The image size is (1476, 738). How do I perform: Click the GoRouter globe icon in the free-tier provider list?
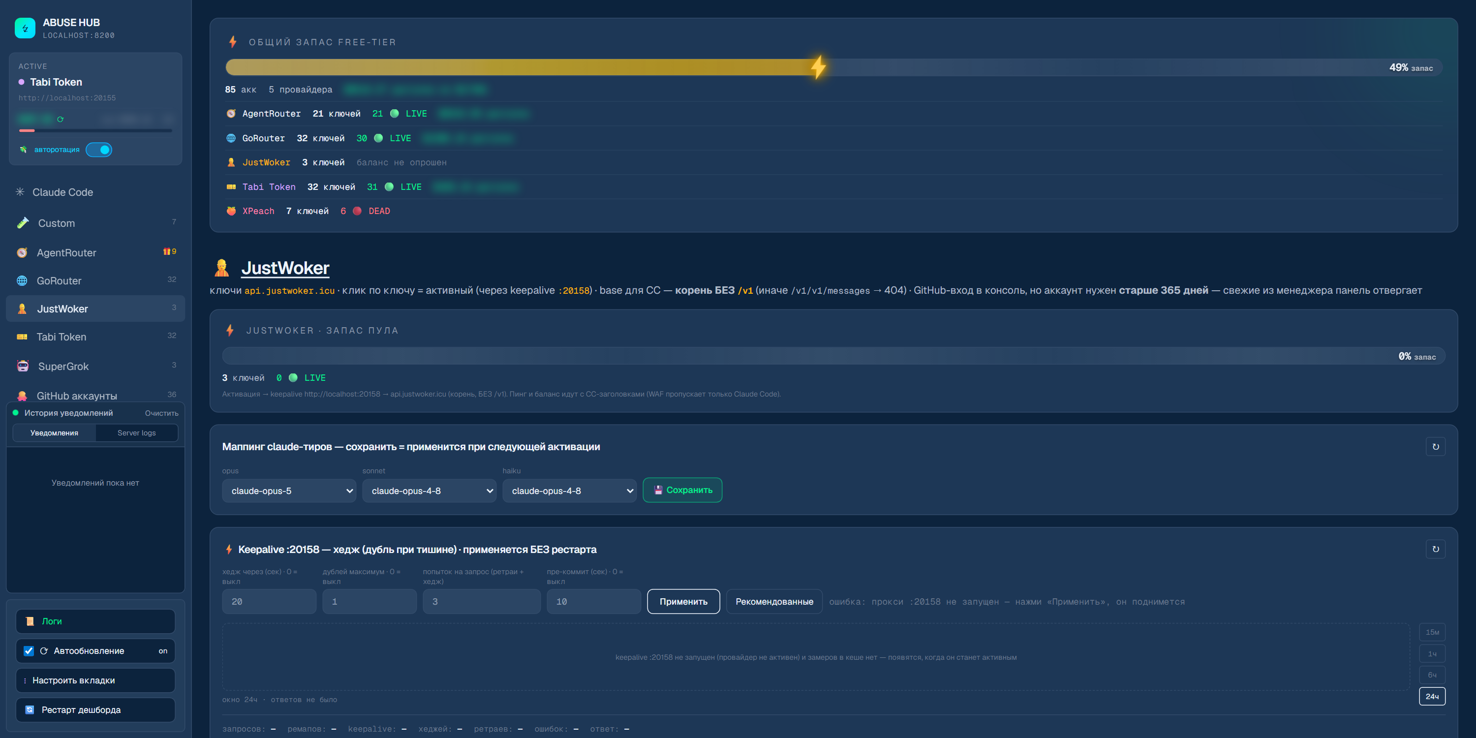[231, 138]
